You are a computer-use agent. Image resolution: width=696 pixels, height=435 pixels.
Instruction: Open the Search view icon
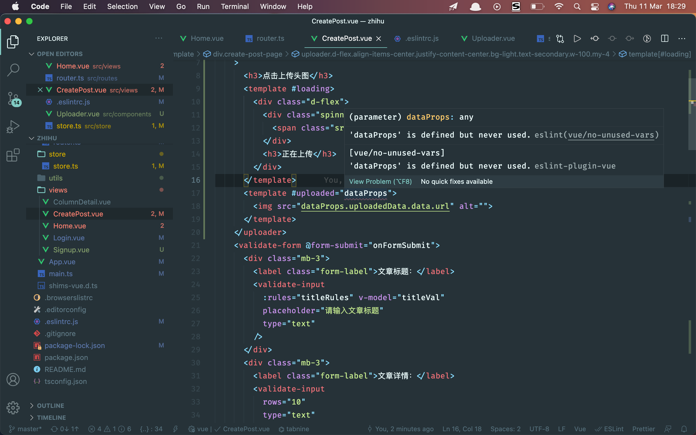click(x=13, y=70)
